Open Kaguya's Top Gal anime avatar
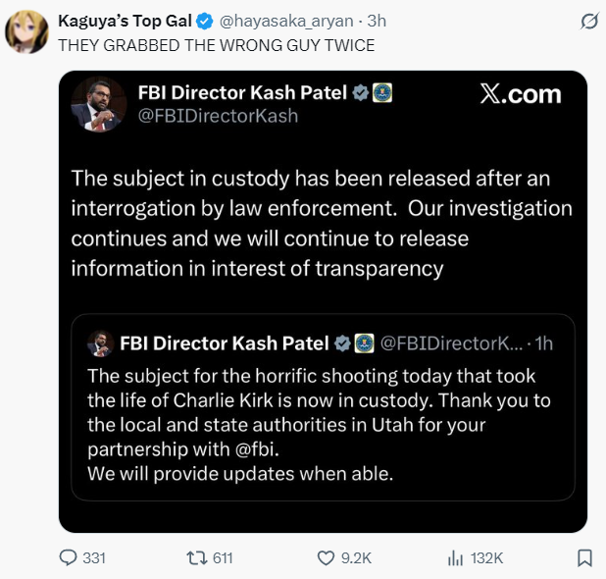Viewport: 606px width, 579px height. 26,31
